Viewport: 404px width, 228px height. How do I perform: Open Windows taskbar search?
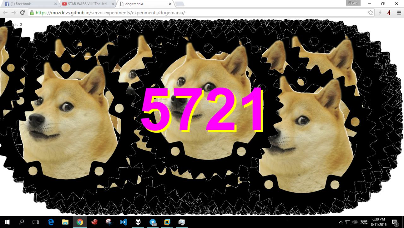pos(21,222)
